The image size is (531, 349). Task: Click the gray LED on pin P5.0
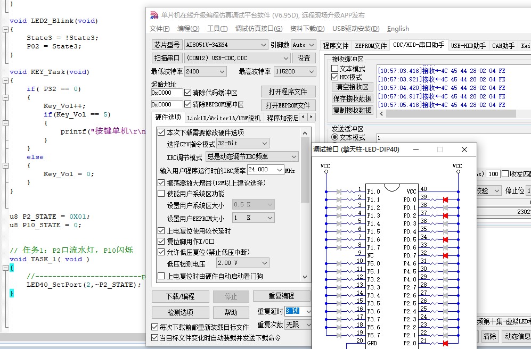point(339,263)
